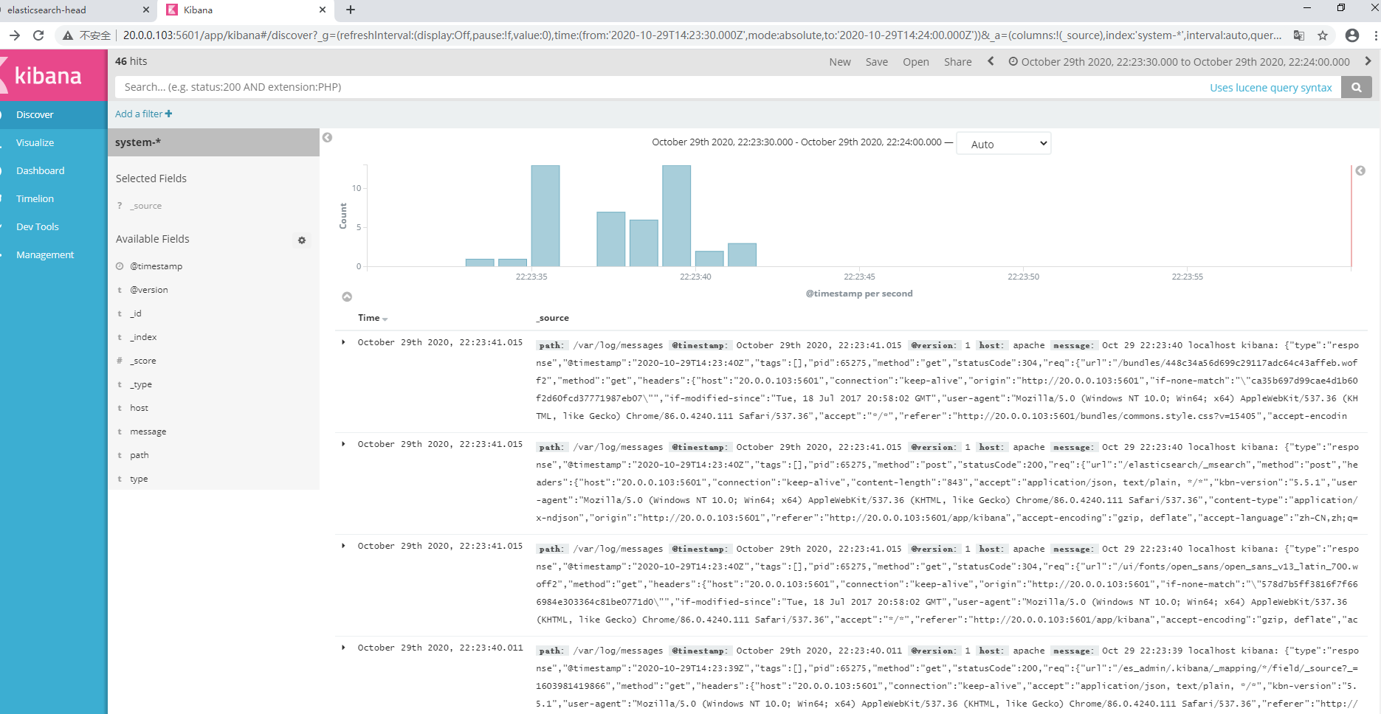1381x714 pixels.
Task: Open a new browser tab
Action: click(x=351, y=10)
